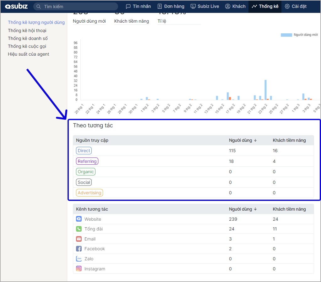Open the Tin nhắn tab

coord(138,6)
